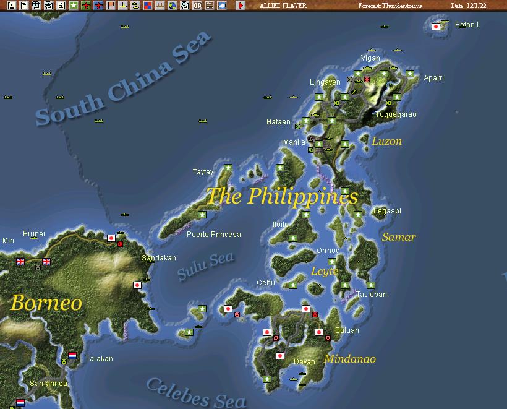Select red Japanese unit beside Butuan base
Screen dimensions: 507x409
[328, 338]
